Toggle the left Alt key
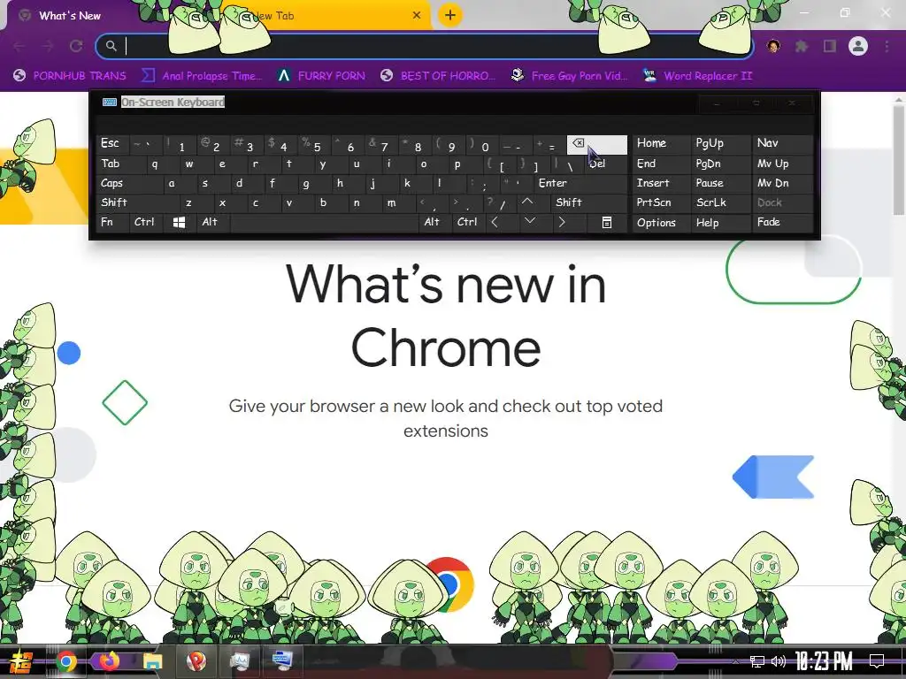Image resolution: width=906 pixels, height=679 pixels. coord(213,222)
